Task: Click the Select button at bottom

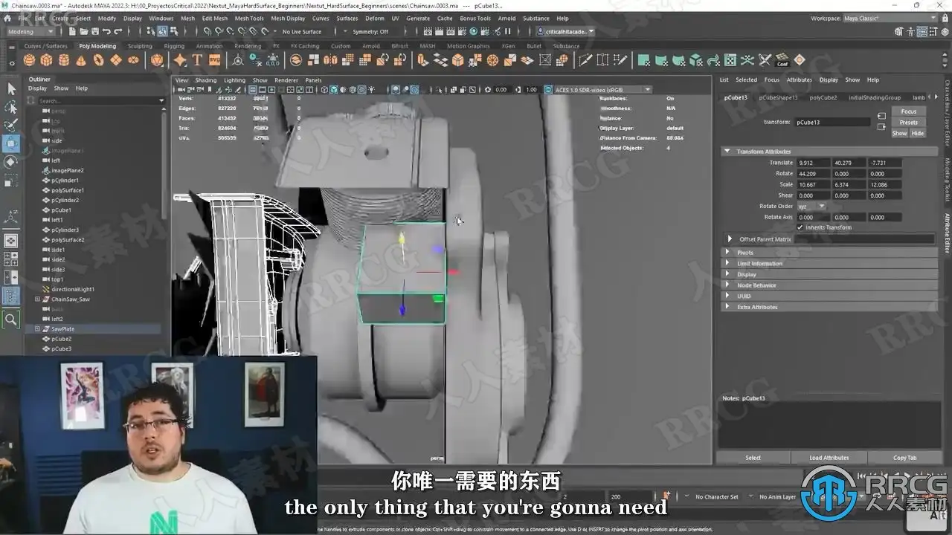Action: point(753,458)
